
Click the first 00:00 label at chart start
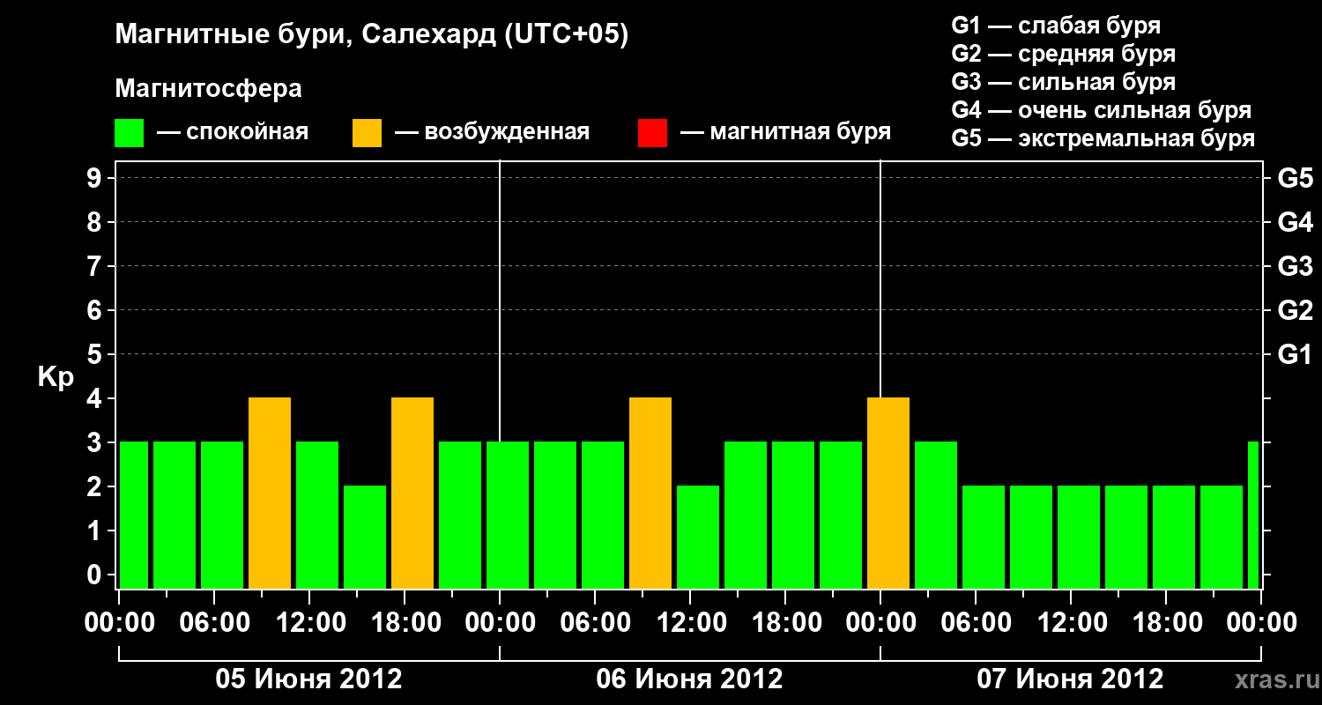coord(119,623)
